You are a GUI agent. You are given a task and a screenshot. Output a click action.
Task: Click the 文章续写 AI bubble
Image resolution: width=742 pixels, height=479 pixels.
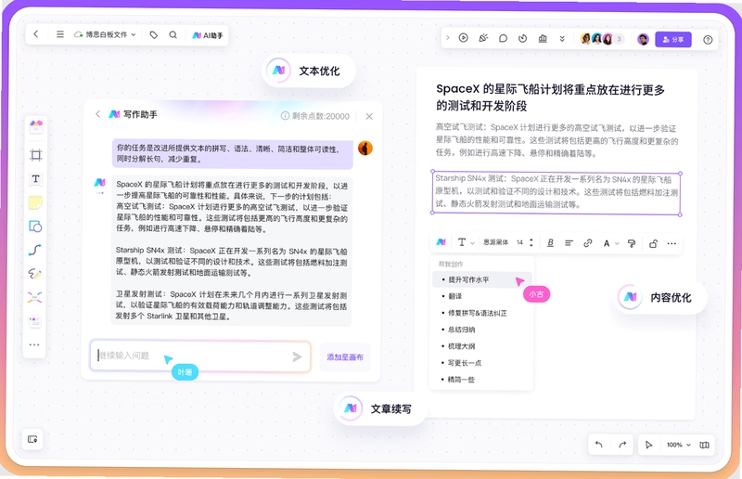[380, 408]
